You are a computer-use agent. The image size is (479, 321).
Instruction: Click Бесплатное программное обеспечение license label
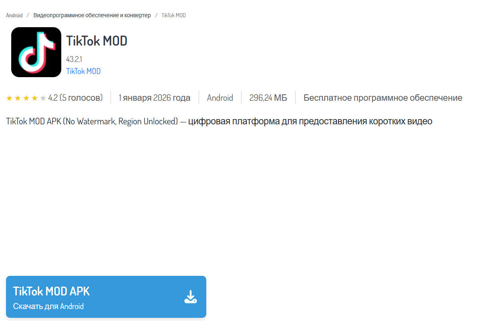point(382,98)
